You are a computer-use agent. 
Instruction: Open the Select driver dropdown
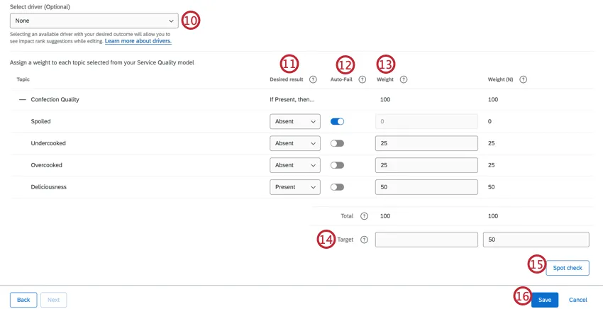(x=94, y=21)
